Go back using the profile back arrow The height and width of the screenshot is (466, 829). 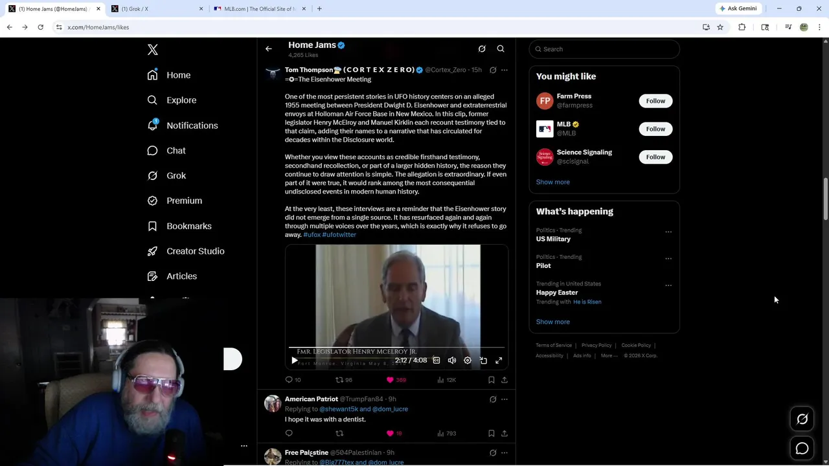269,49
